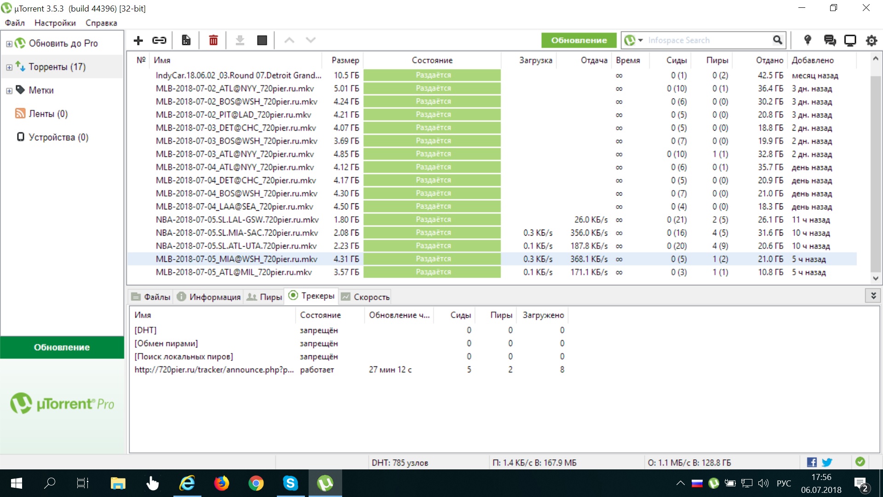
Task: Expand the Торренты (17) tree node
Action: click(9, 67)
